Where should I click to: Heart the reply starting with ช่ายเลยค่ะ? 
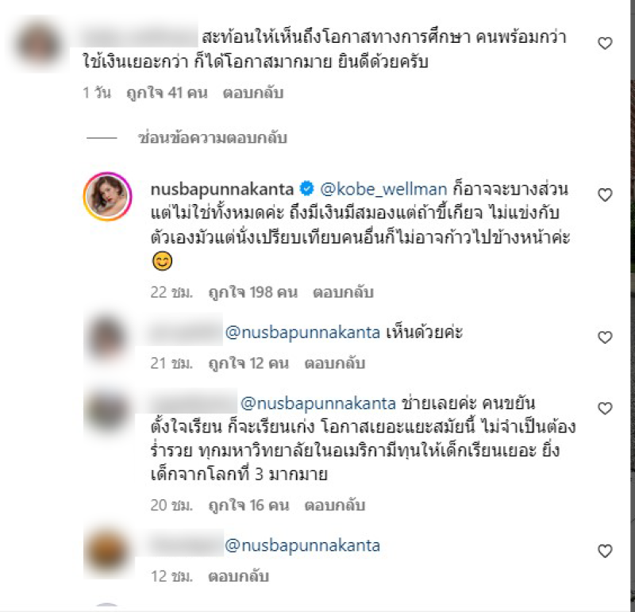tap(605, 409)
